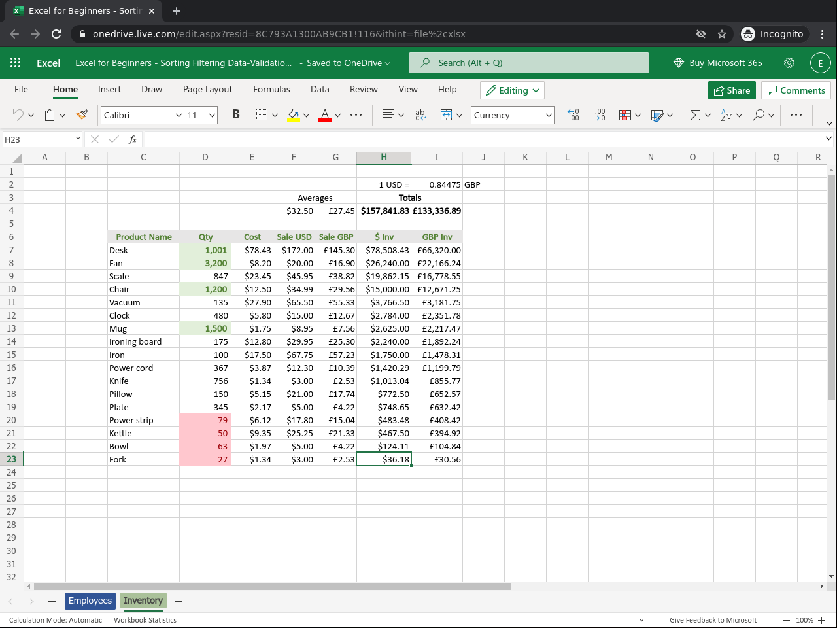
Task: Toggle bold formatting
Action: pyautogui.click(x=235, y=115)
